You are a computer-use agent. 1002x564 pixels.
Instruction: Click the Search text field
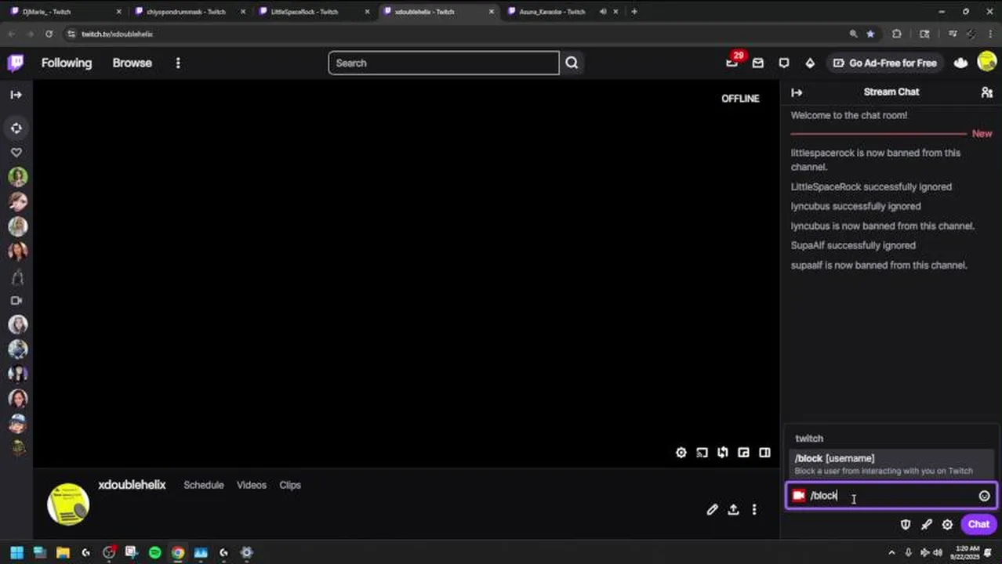(444, 63)
